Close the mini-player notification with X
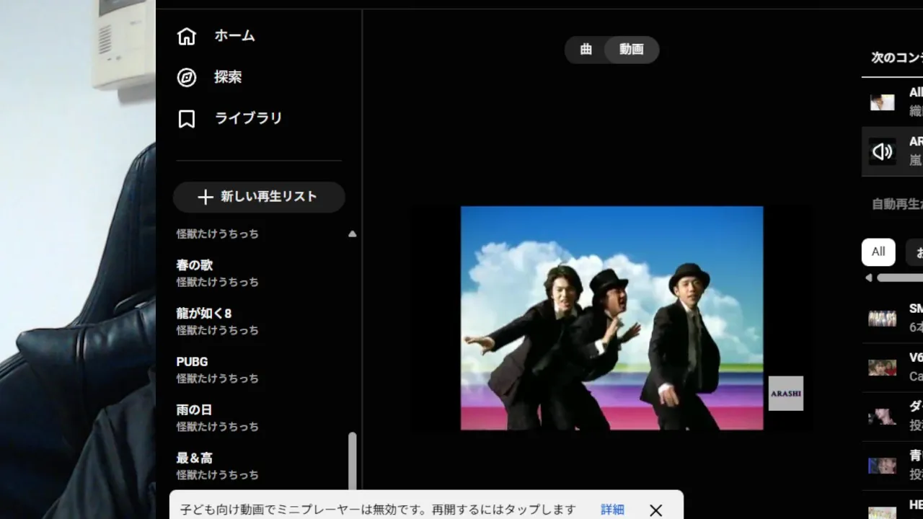The image size is (923, 519). tap(655, 510)
